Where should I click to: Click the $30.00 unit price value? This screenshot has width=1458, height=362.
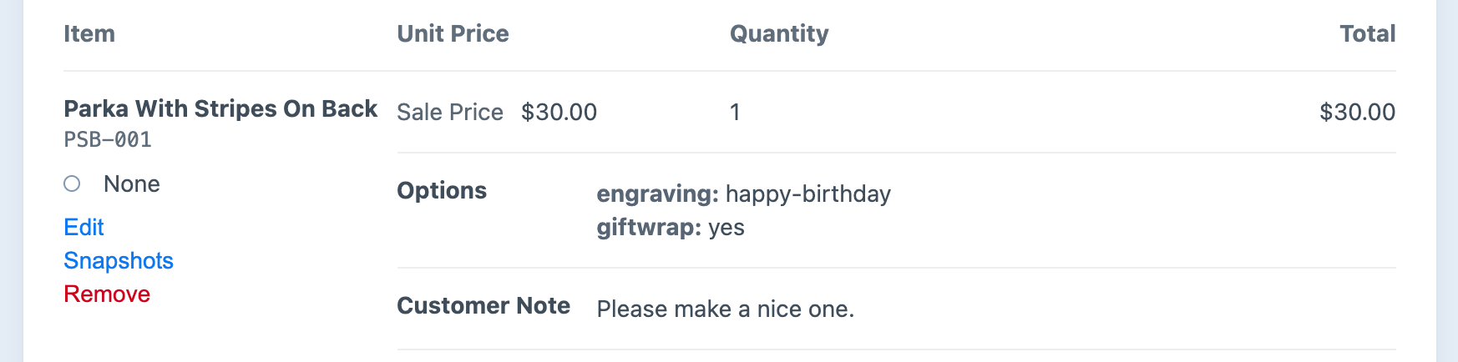[x=559, y=113]
